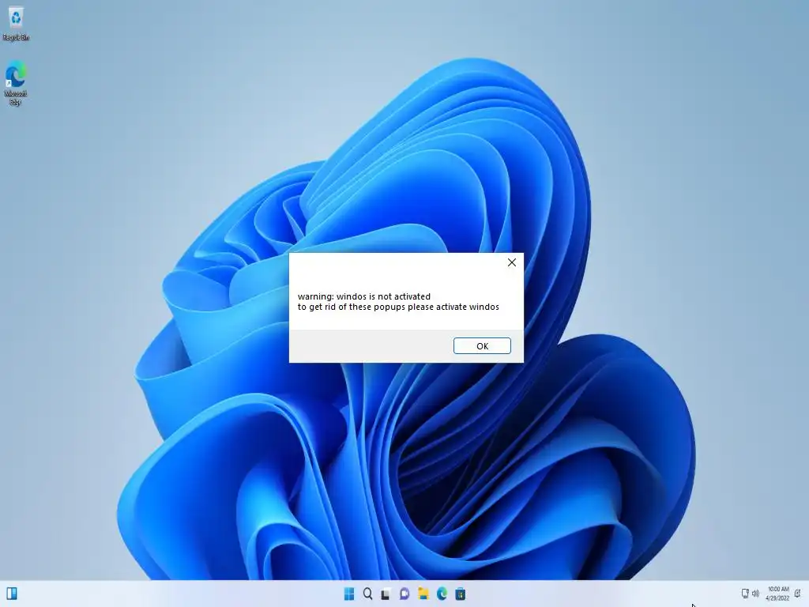Open the volume speaker tray icon
Image resolution: width=809 pixels, height=607 pixels.
755,594
